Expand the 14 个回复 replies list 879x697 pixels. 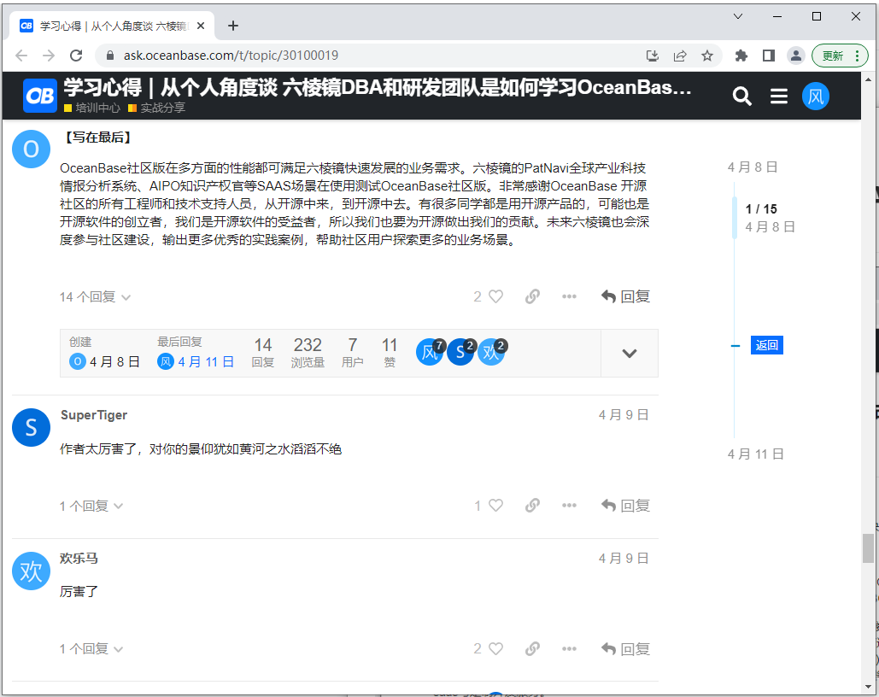pos(96,297)
